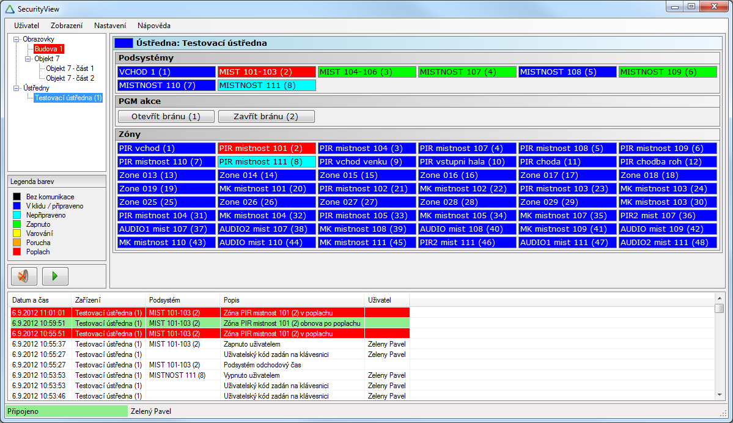Click the red Poplach legend color box
733x423 pixels.
pos(17,252)
